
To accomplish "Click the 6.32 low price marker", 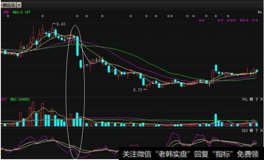I will pyautogui.click(x=139, y=90).
